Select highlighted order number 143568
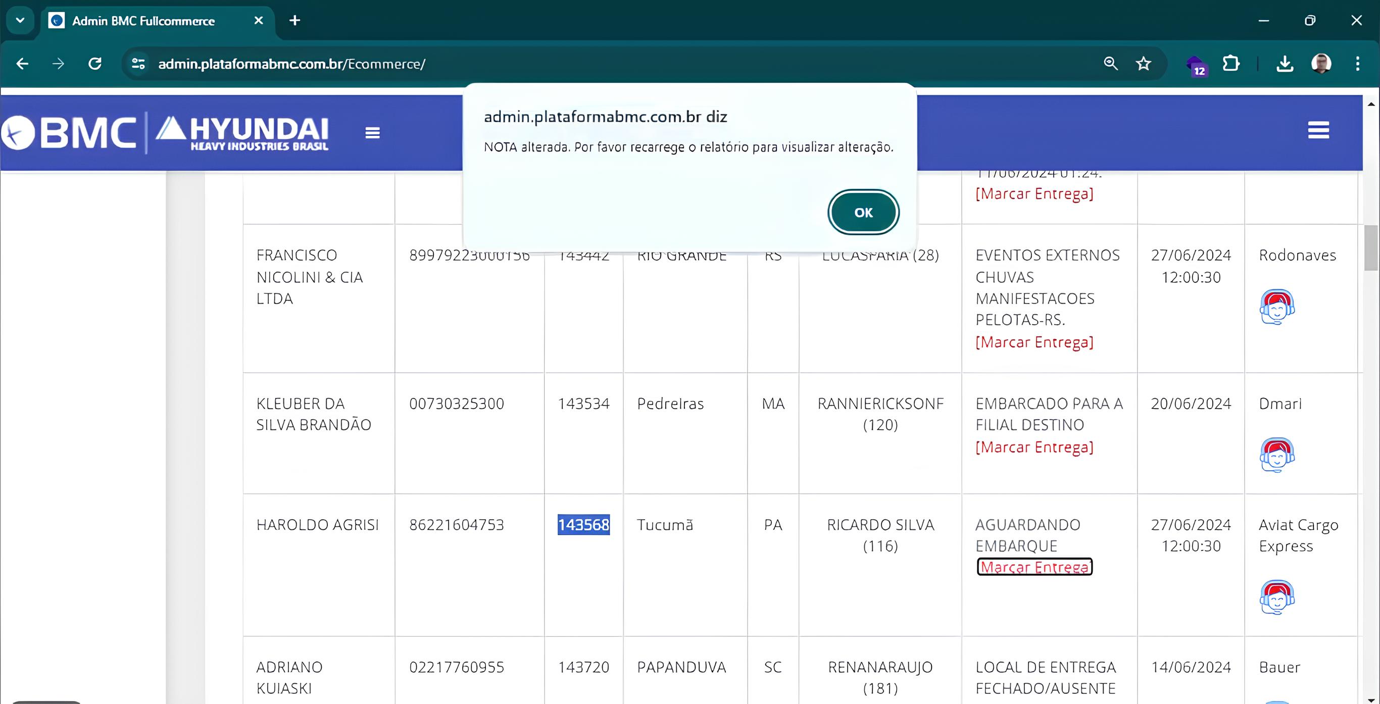 coord(583,525)
